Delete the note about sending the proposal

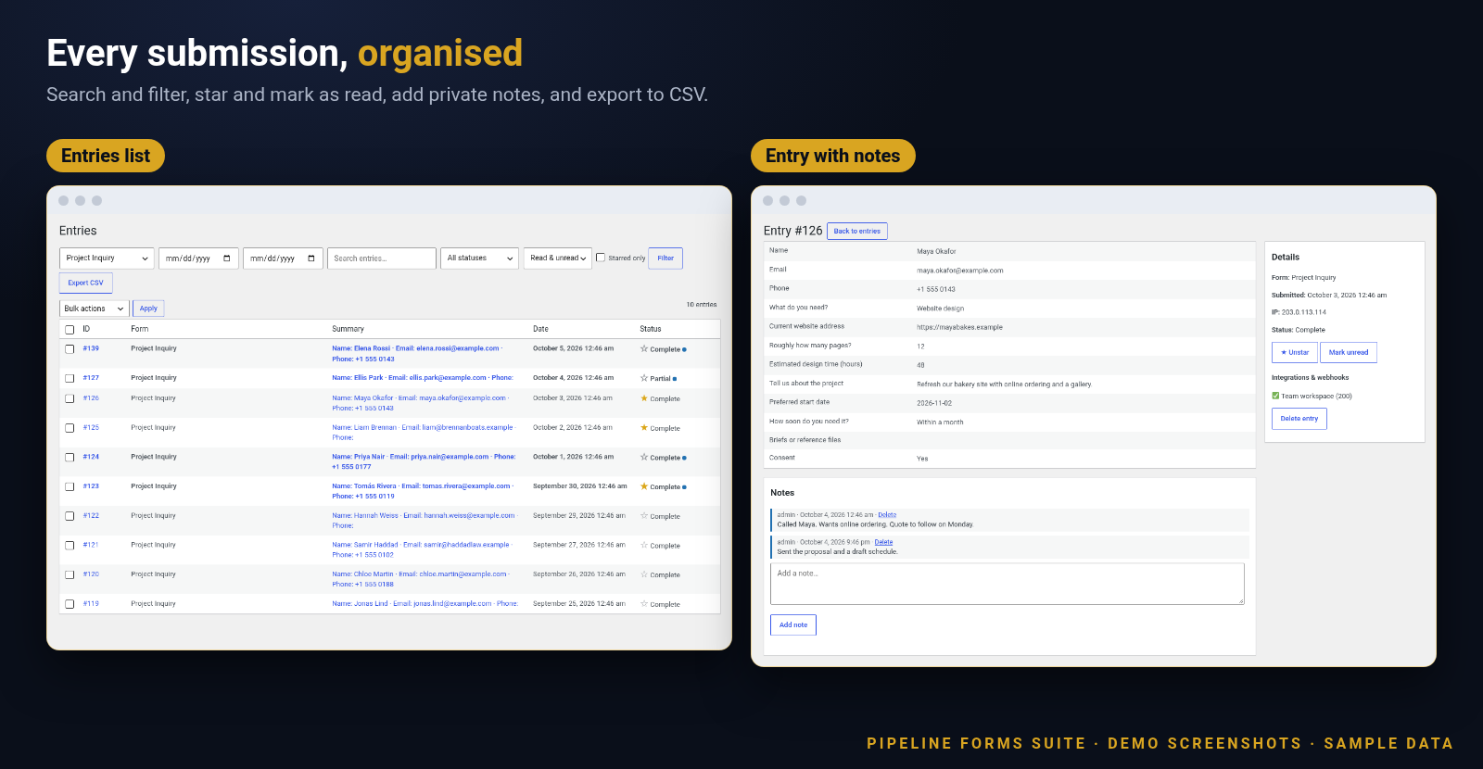pyautogui.click(x=883, y=542)
